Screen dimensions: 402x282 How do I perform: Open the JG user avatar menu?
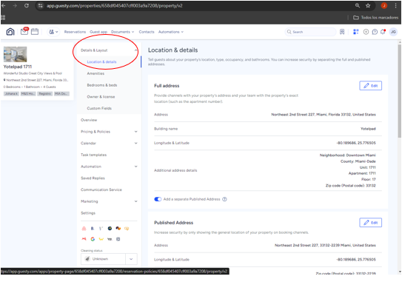[393, 32]
